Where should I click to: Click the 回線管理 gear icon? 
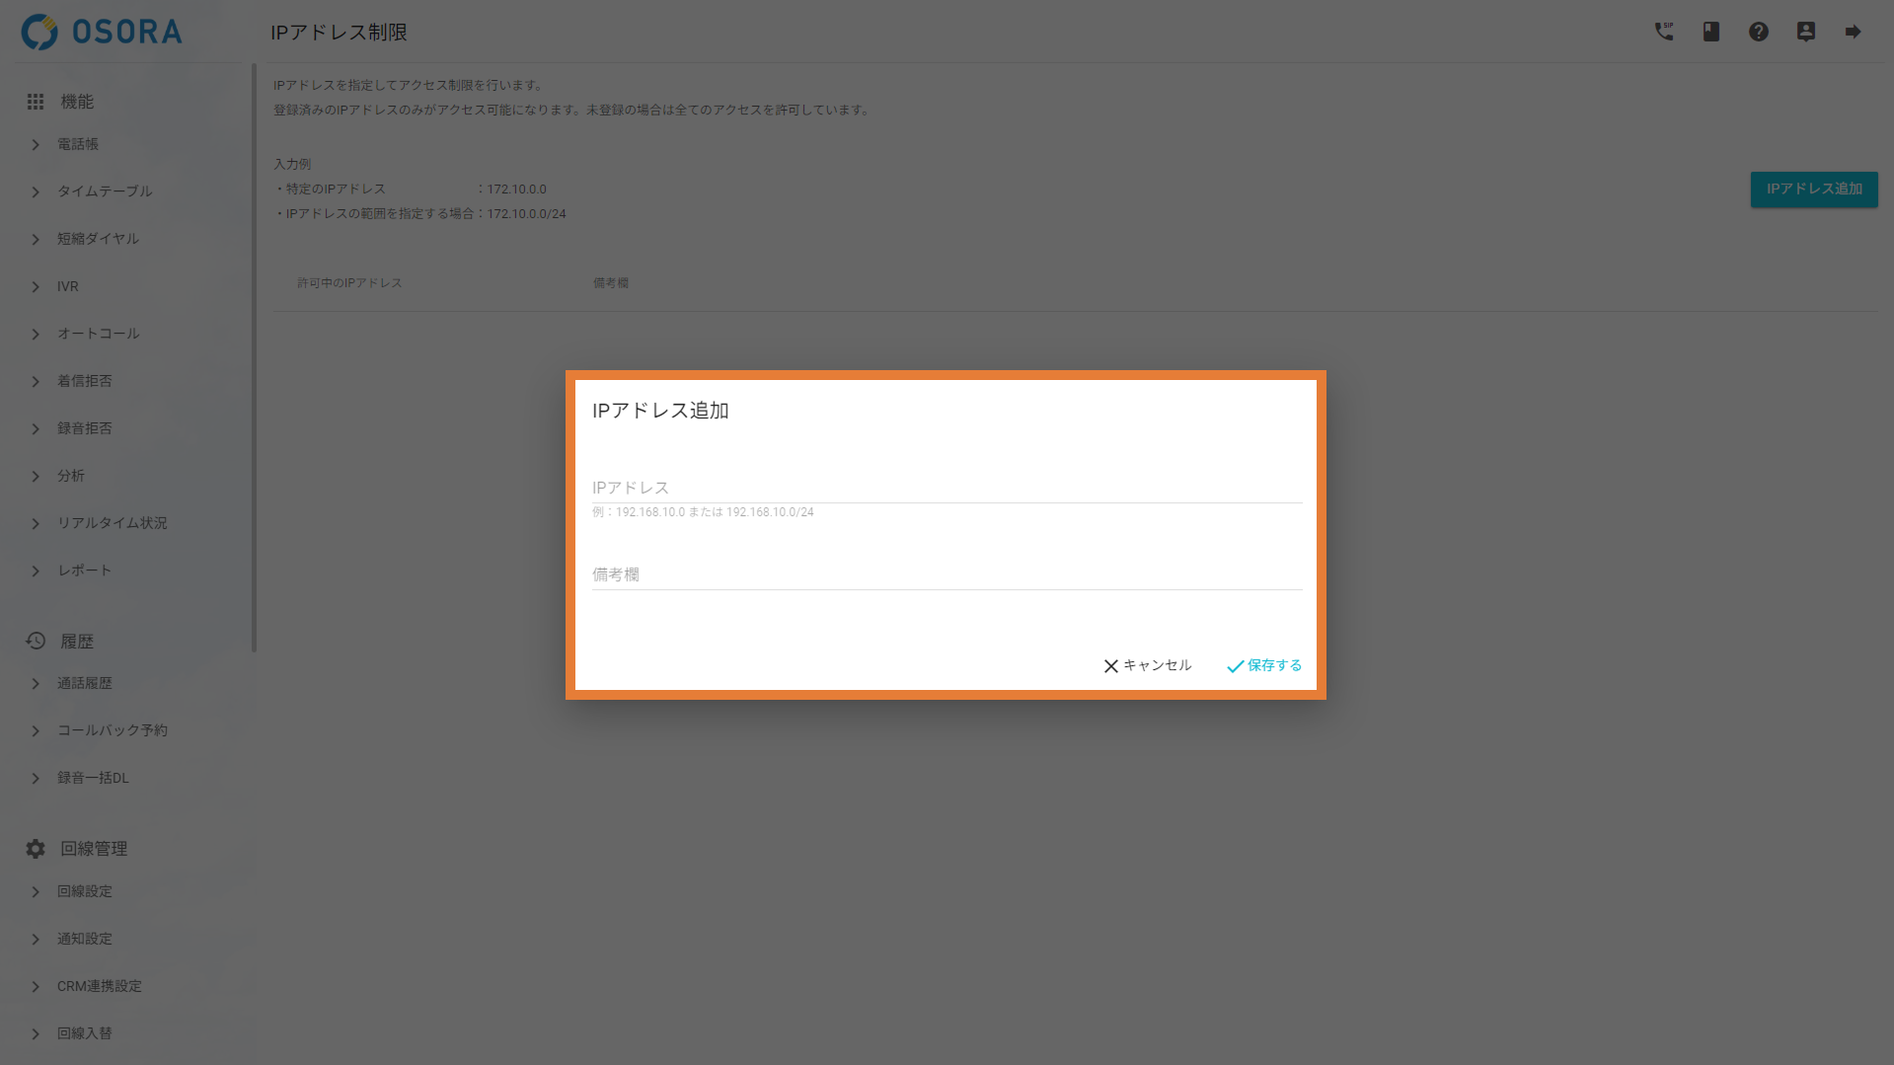click(x=36, y=849)
